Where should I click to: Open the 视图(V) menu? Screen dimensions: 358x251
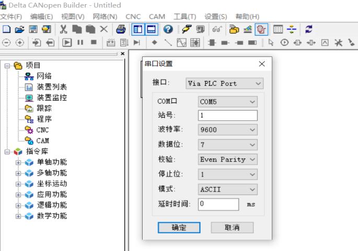tap(73, 16)
